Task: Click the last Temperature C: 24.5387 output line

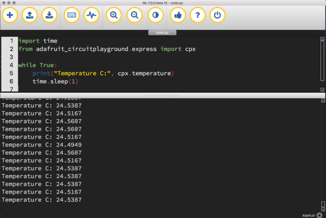Action: click(42, 200)
